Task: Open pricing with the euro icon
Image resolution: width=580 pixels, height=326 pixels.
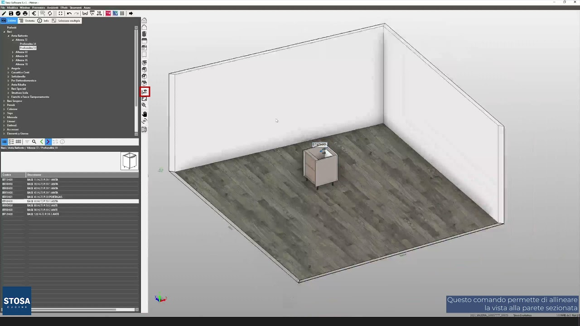Action: pos(34,14)
